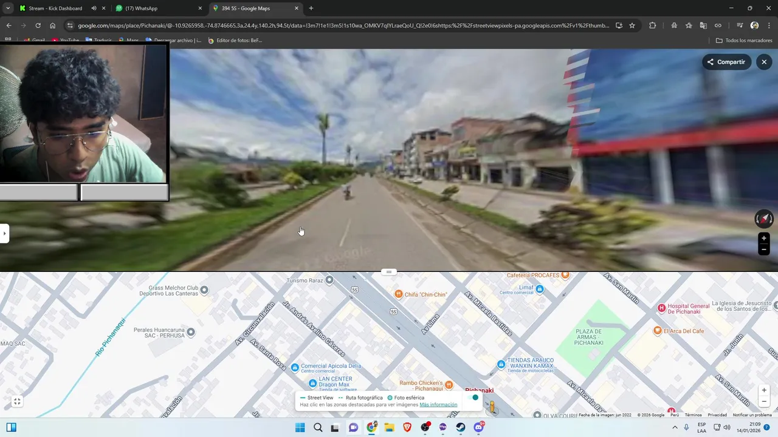
Task: Open the tab search dropdown
Action: pos(8,8)
